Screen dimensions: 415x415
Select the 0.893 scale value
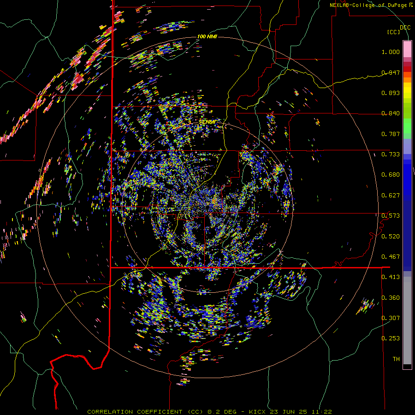tap(391, 93)
